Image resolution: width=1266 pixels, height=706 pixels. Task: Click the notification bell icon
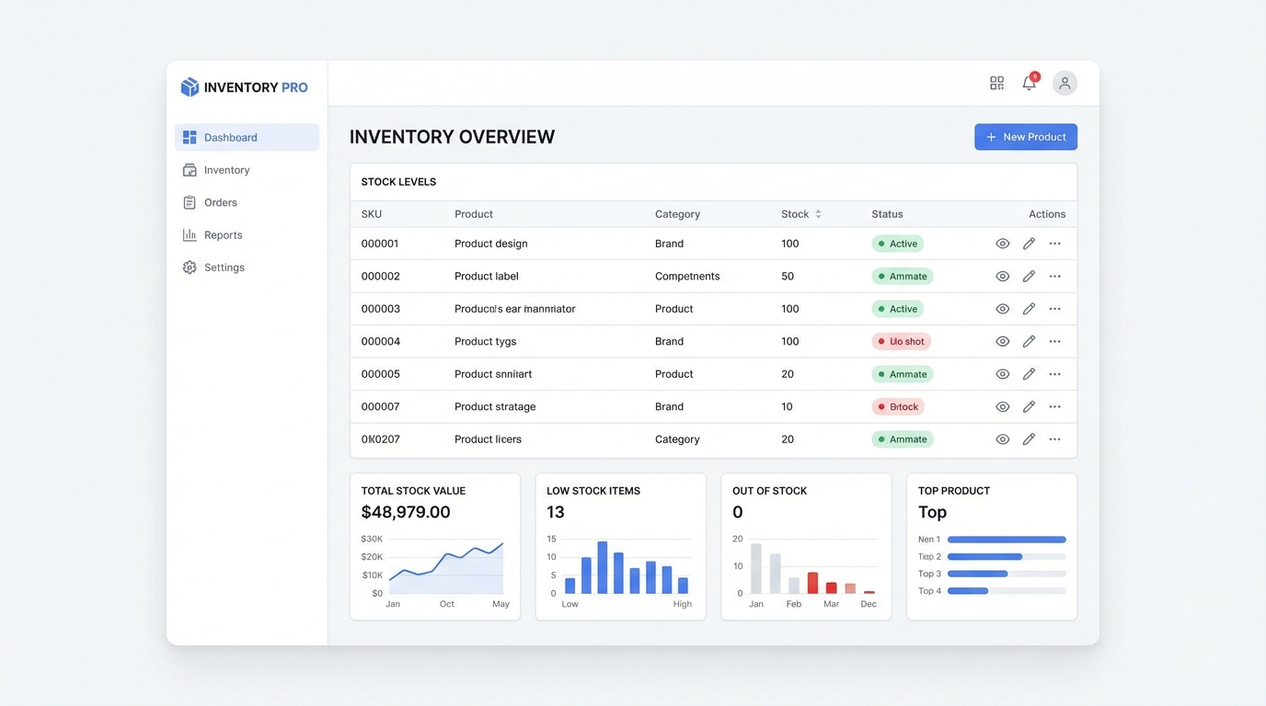click(x=1029, y=84)
